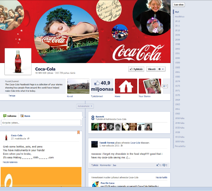Open the Home app tile with house icon
Viewport: 212px width, 191px height.
pyautogui.click(x=126, y=86)
